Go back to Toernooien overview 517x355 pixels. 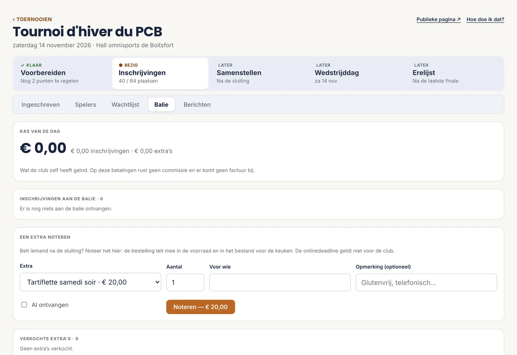tap(32, 19)
